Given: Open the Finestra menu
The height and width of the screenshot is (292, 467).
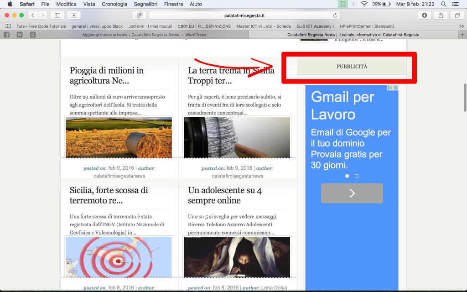Looking at the screenshot, I should click(x=173, y=4).
